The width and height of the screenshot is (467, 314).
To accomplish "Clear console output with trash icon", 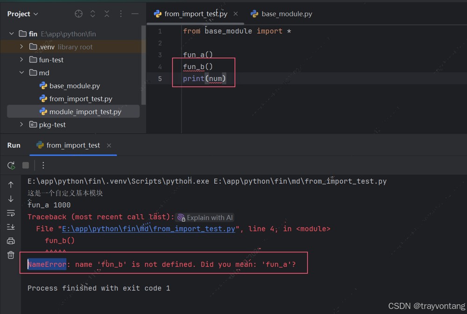I will pos(11,255).
